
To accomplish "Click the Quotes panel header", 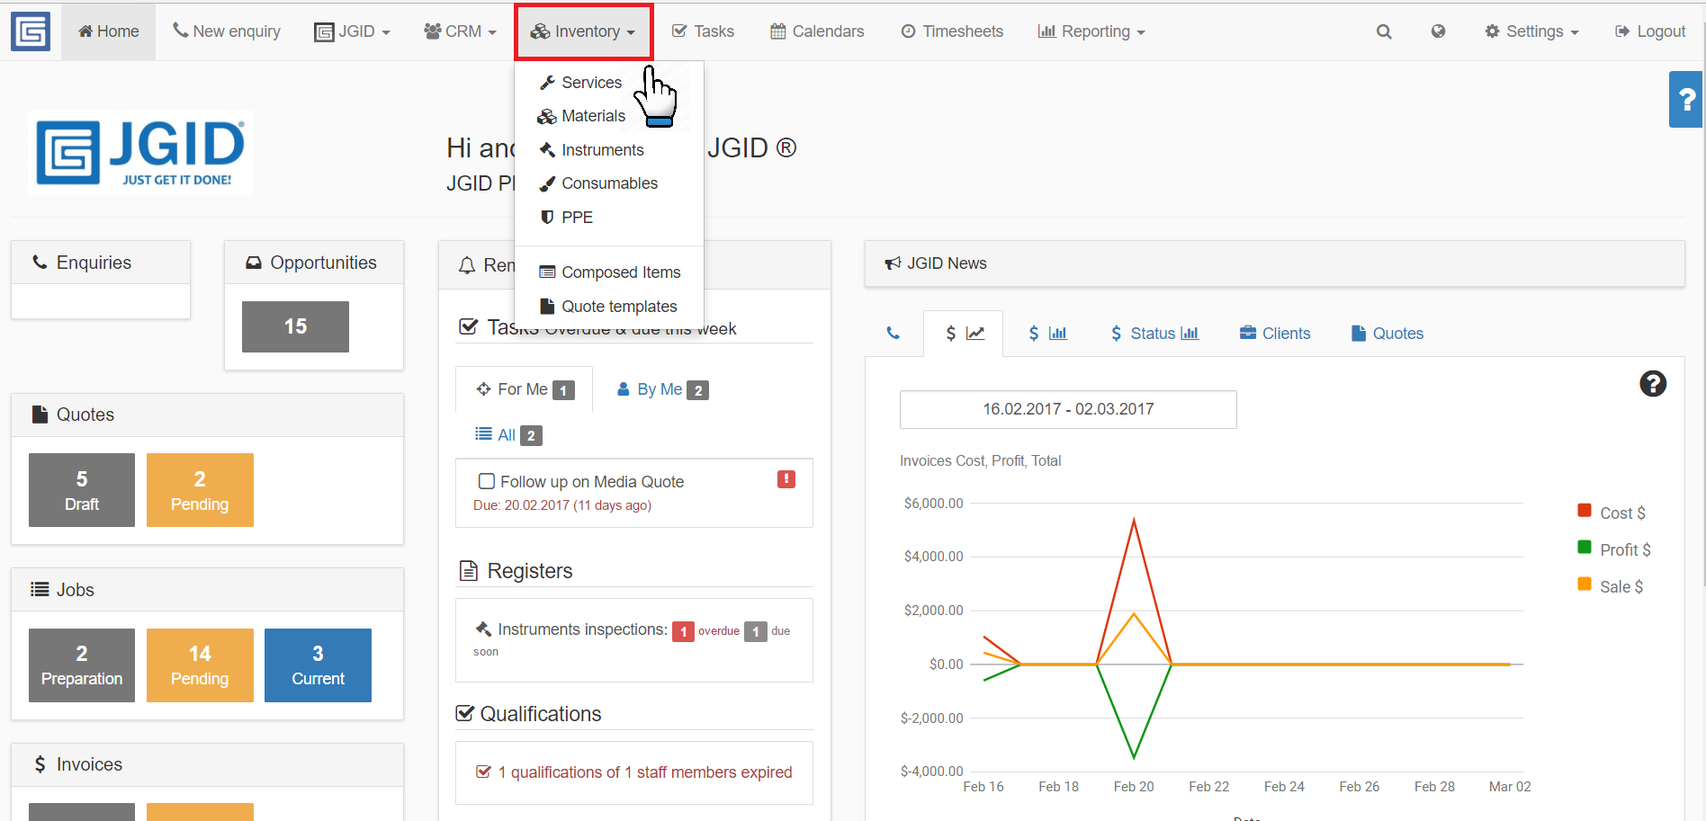I will tap(207, 415).
